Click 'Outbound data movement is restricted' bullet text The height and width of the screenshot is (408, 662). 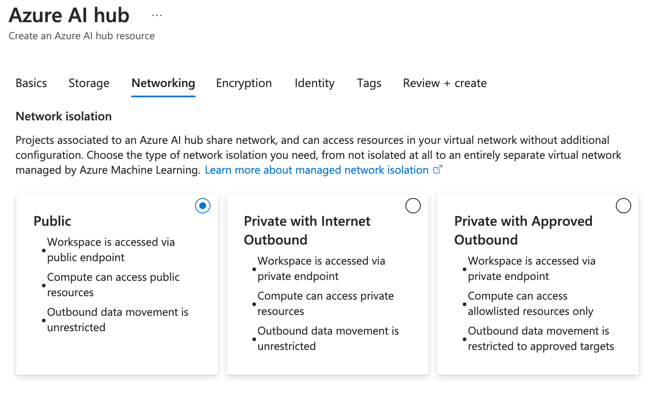[541, 338]
